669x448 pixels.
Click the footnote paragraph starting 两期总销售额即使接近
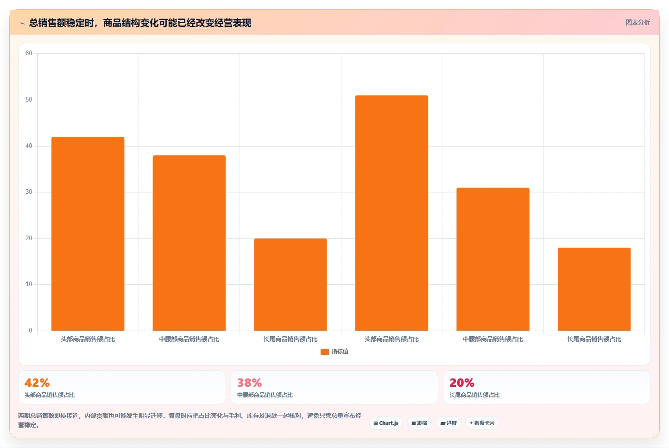pyautogui.click(x=190, y=420)
